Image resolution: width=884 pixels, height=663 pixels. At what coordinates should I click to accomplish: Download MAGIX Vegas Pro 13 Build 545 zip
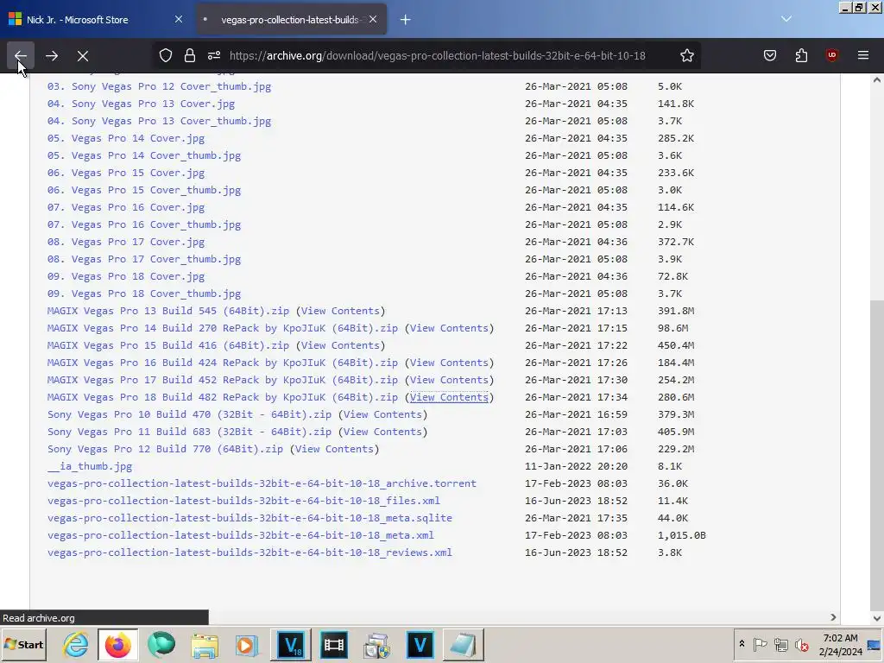(168, 311)
